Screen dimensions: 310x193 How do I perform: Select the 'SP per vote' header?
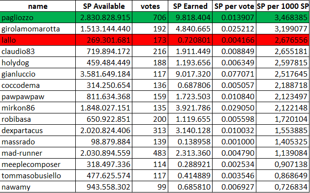click(x=234, y=6)
